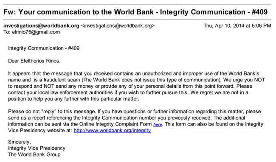276x162 pixels.
Task: Open the worldbank.org/integrity hyperlink
Action: [112, 131]
